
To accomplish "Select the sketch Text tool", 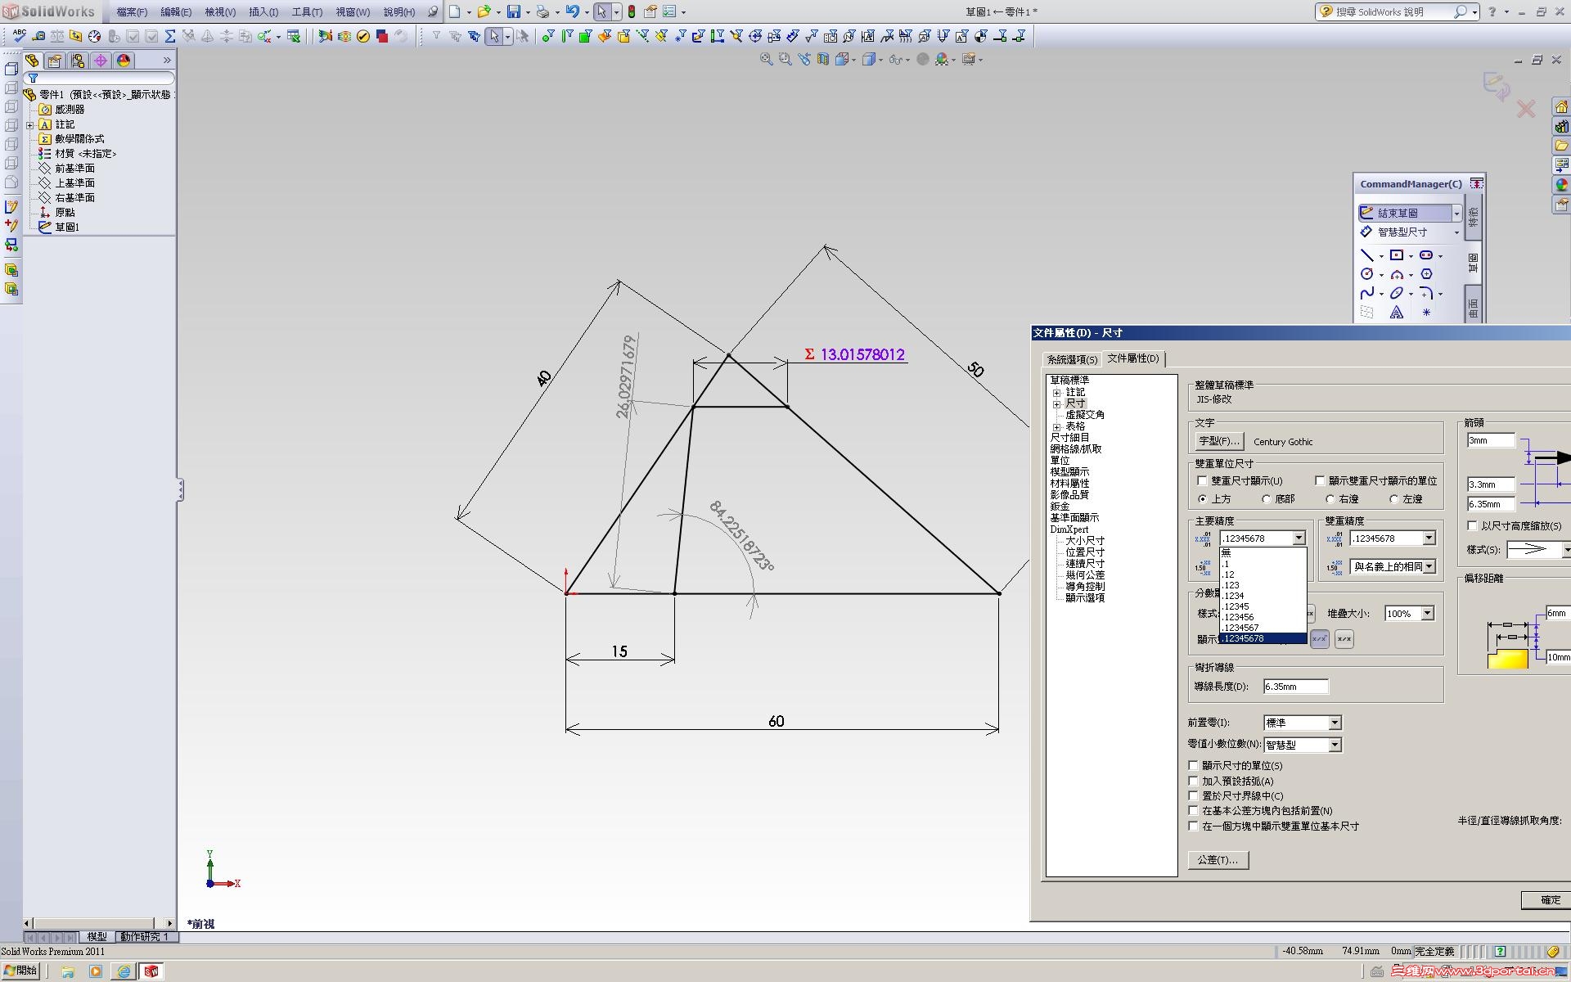I will (1397, 313).
